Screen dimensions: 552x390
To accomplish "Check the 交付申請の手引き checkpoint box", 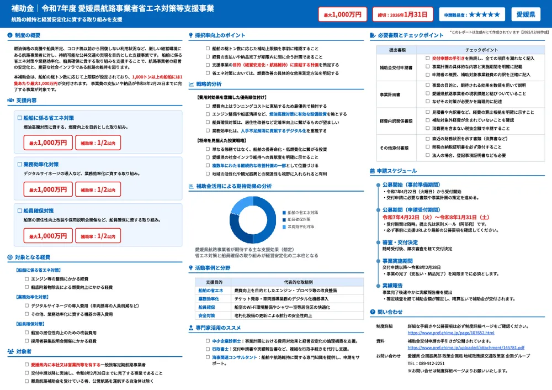I will (x=427, y=58).
